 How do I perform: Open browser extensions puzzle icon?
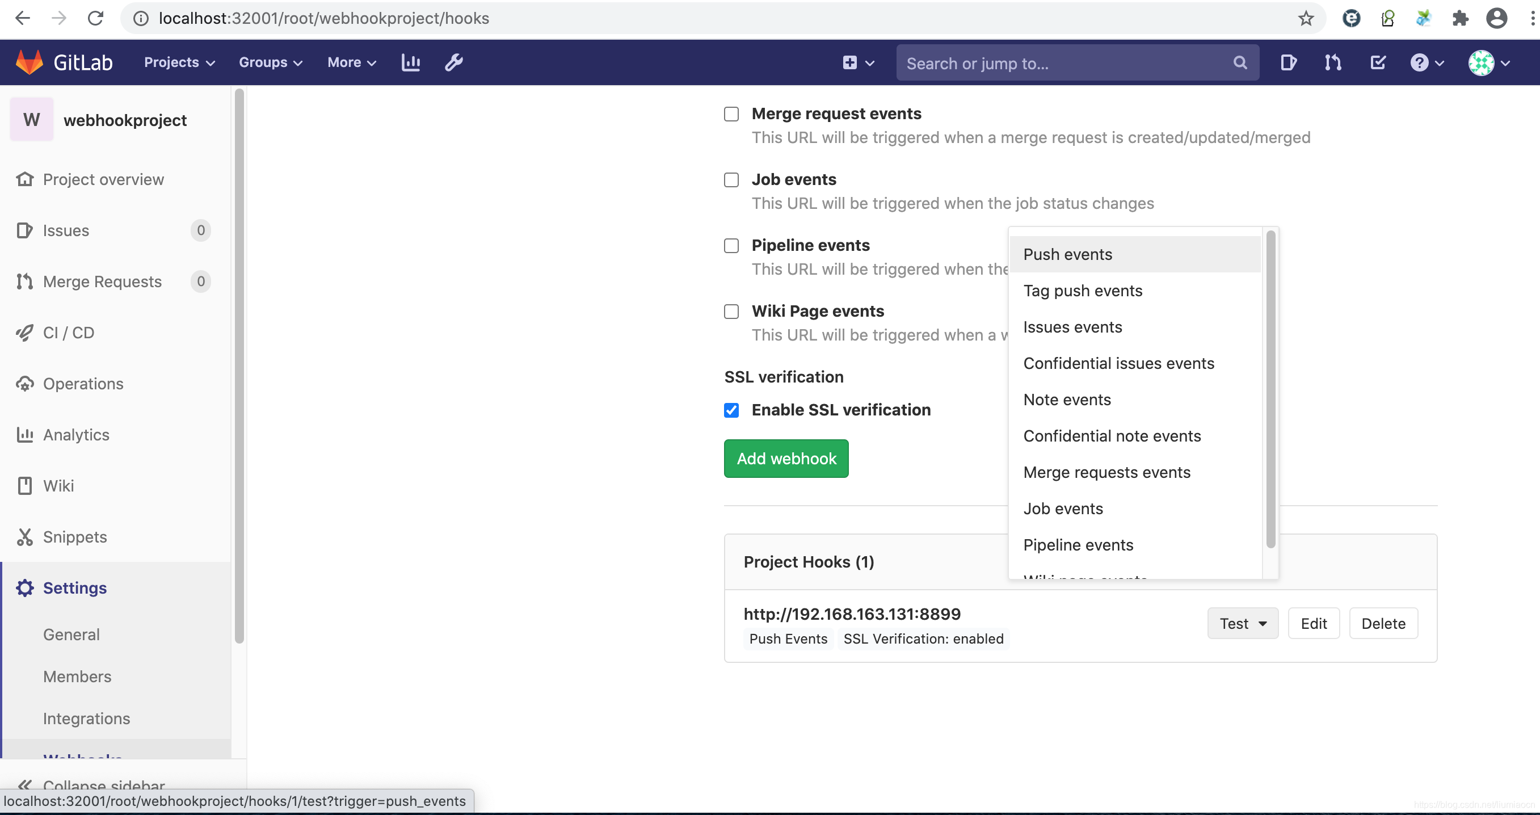[1460, 19]
